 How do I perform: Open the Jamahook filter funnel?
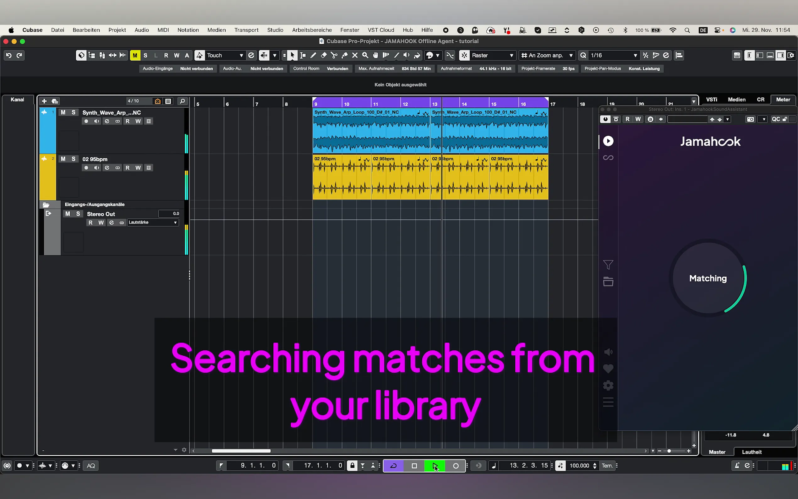click(x=608, y=265)
